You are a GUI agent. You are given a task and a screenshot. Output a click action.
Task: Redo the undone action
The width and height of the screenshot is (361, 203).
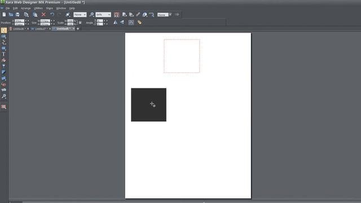click(59, 15)
